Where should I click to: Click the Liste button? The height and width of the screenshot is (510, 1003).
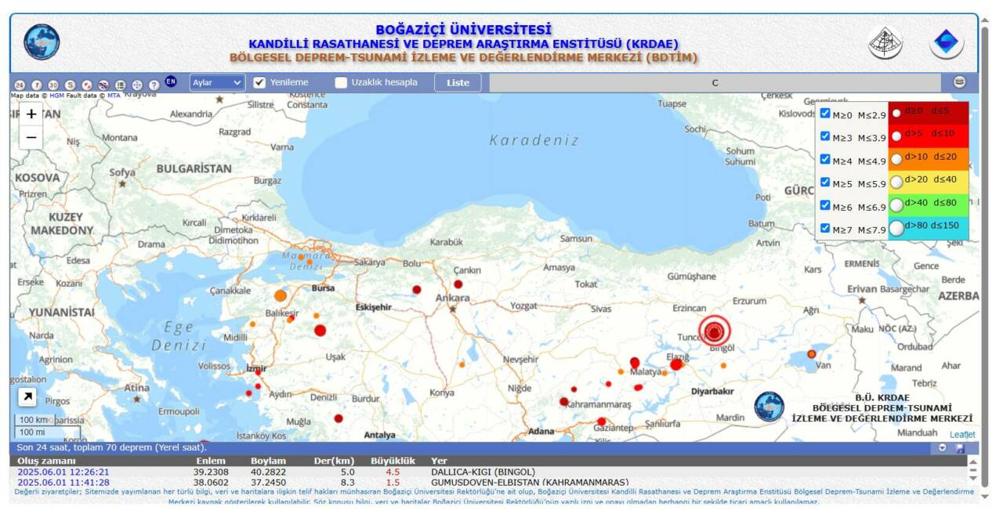(458, 82)
